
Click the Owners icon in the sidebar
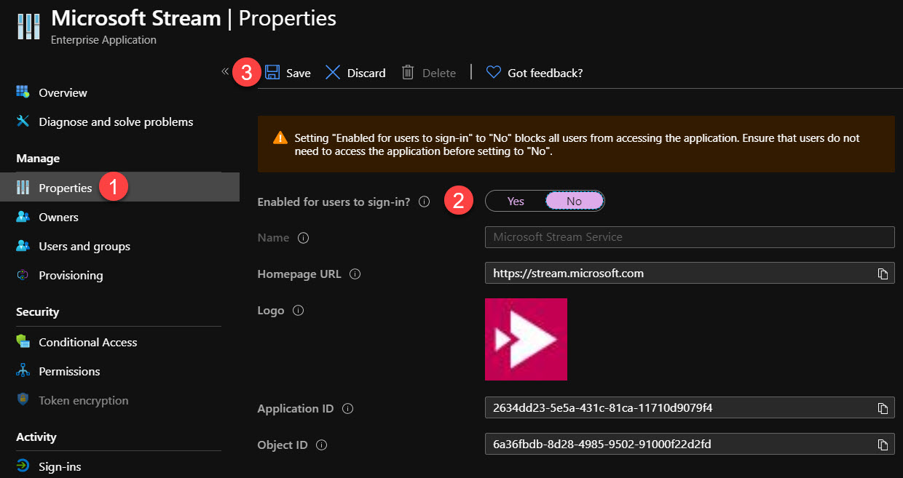pos(23,217)
